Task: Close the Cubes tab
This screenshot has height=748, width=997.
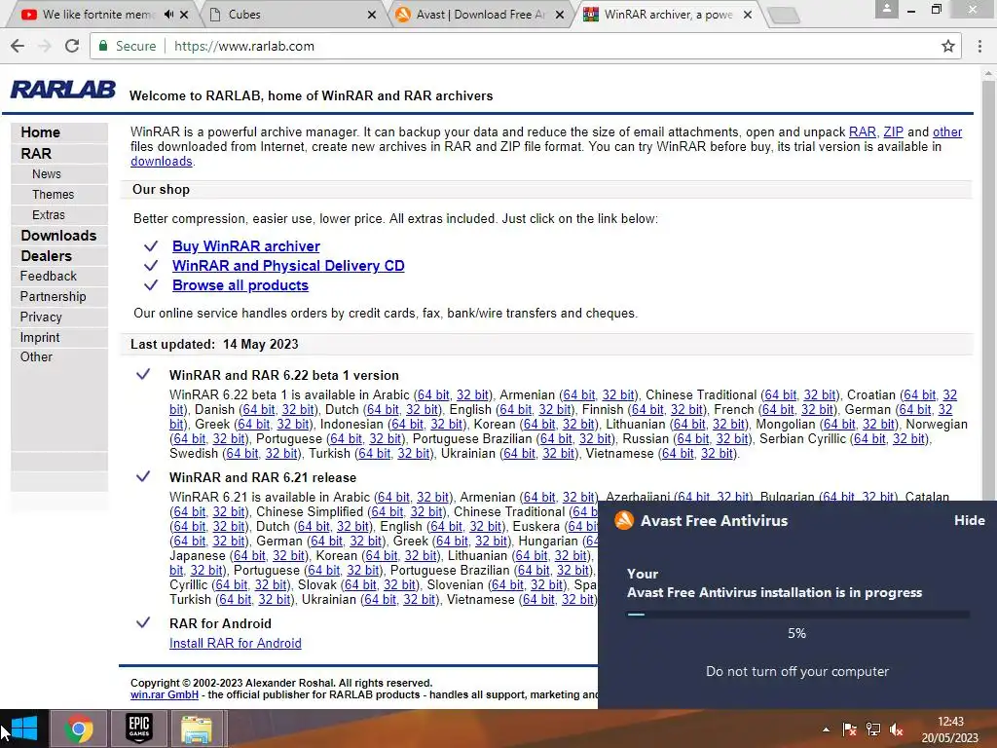Action: 372,14
